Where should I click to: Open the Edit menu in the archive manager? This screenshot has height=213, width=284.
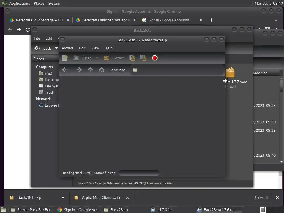(x=82, y=48)
